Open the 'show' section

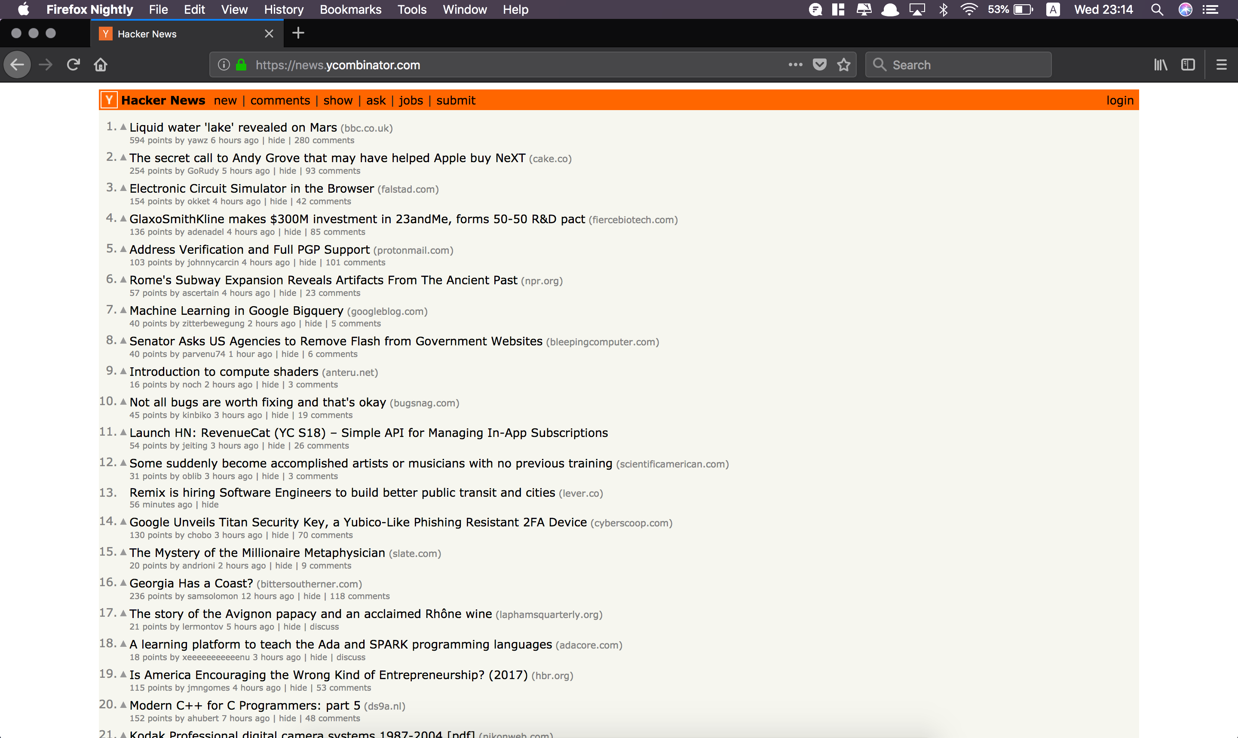[338, 101]
